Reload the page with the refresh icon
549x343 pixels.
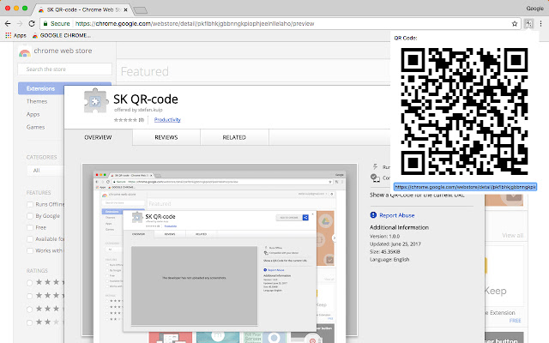[x=32, y=23]
